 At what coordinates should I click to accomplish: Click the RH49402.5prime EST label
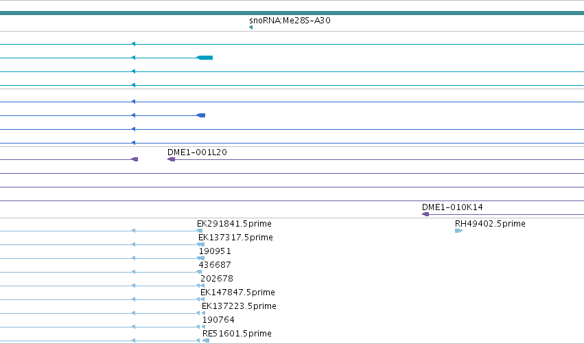[490, 224]
